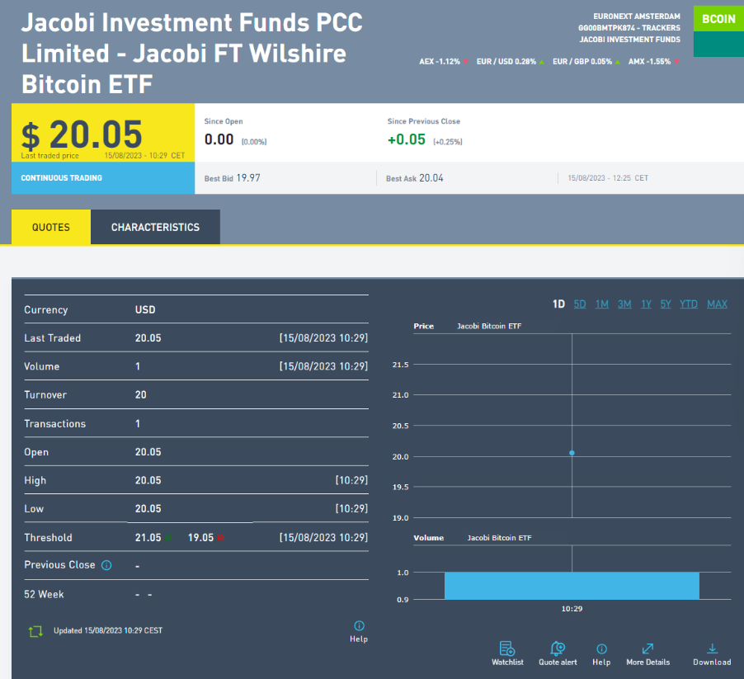Select the 5Y chart period

[x=666, y=304]
